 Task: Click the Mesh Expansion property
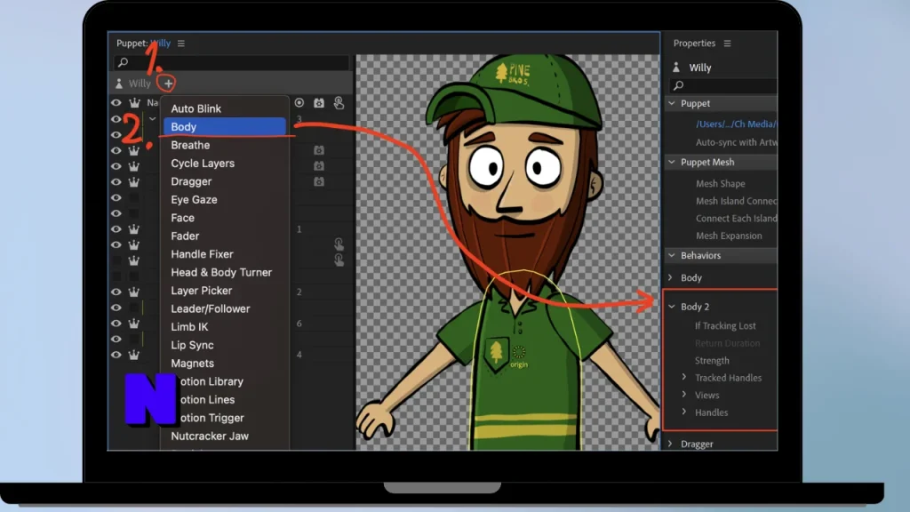coord(729,236)
